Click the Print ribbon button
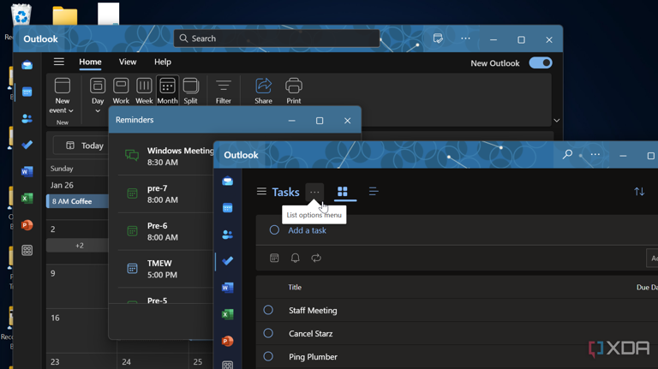 (294, 91)
